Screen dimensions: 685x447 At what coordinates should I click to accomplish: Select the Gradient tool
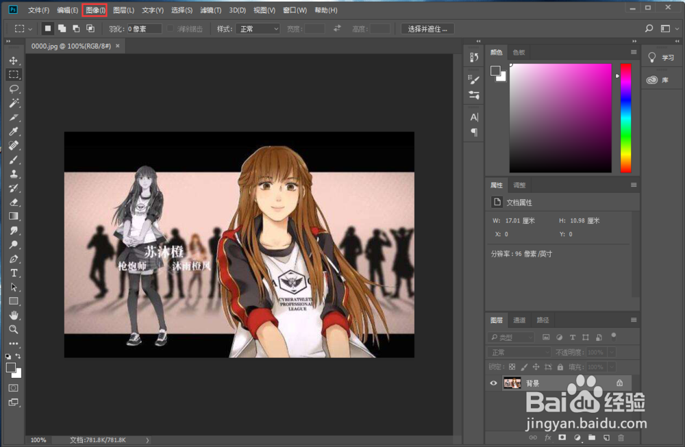pyautogui.click(x=14, y=216)
